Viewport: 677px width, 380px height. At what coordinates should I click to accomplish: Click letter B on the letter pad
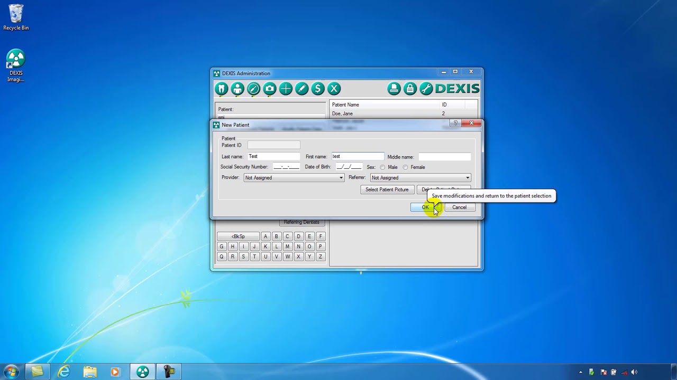coord(276,236)
